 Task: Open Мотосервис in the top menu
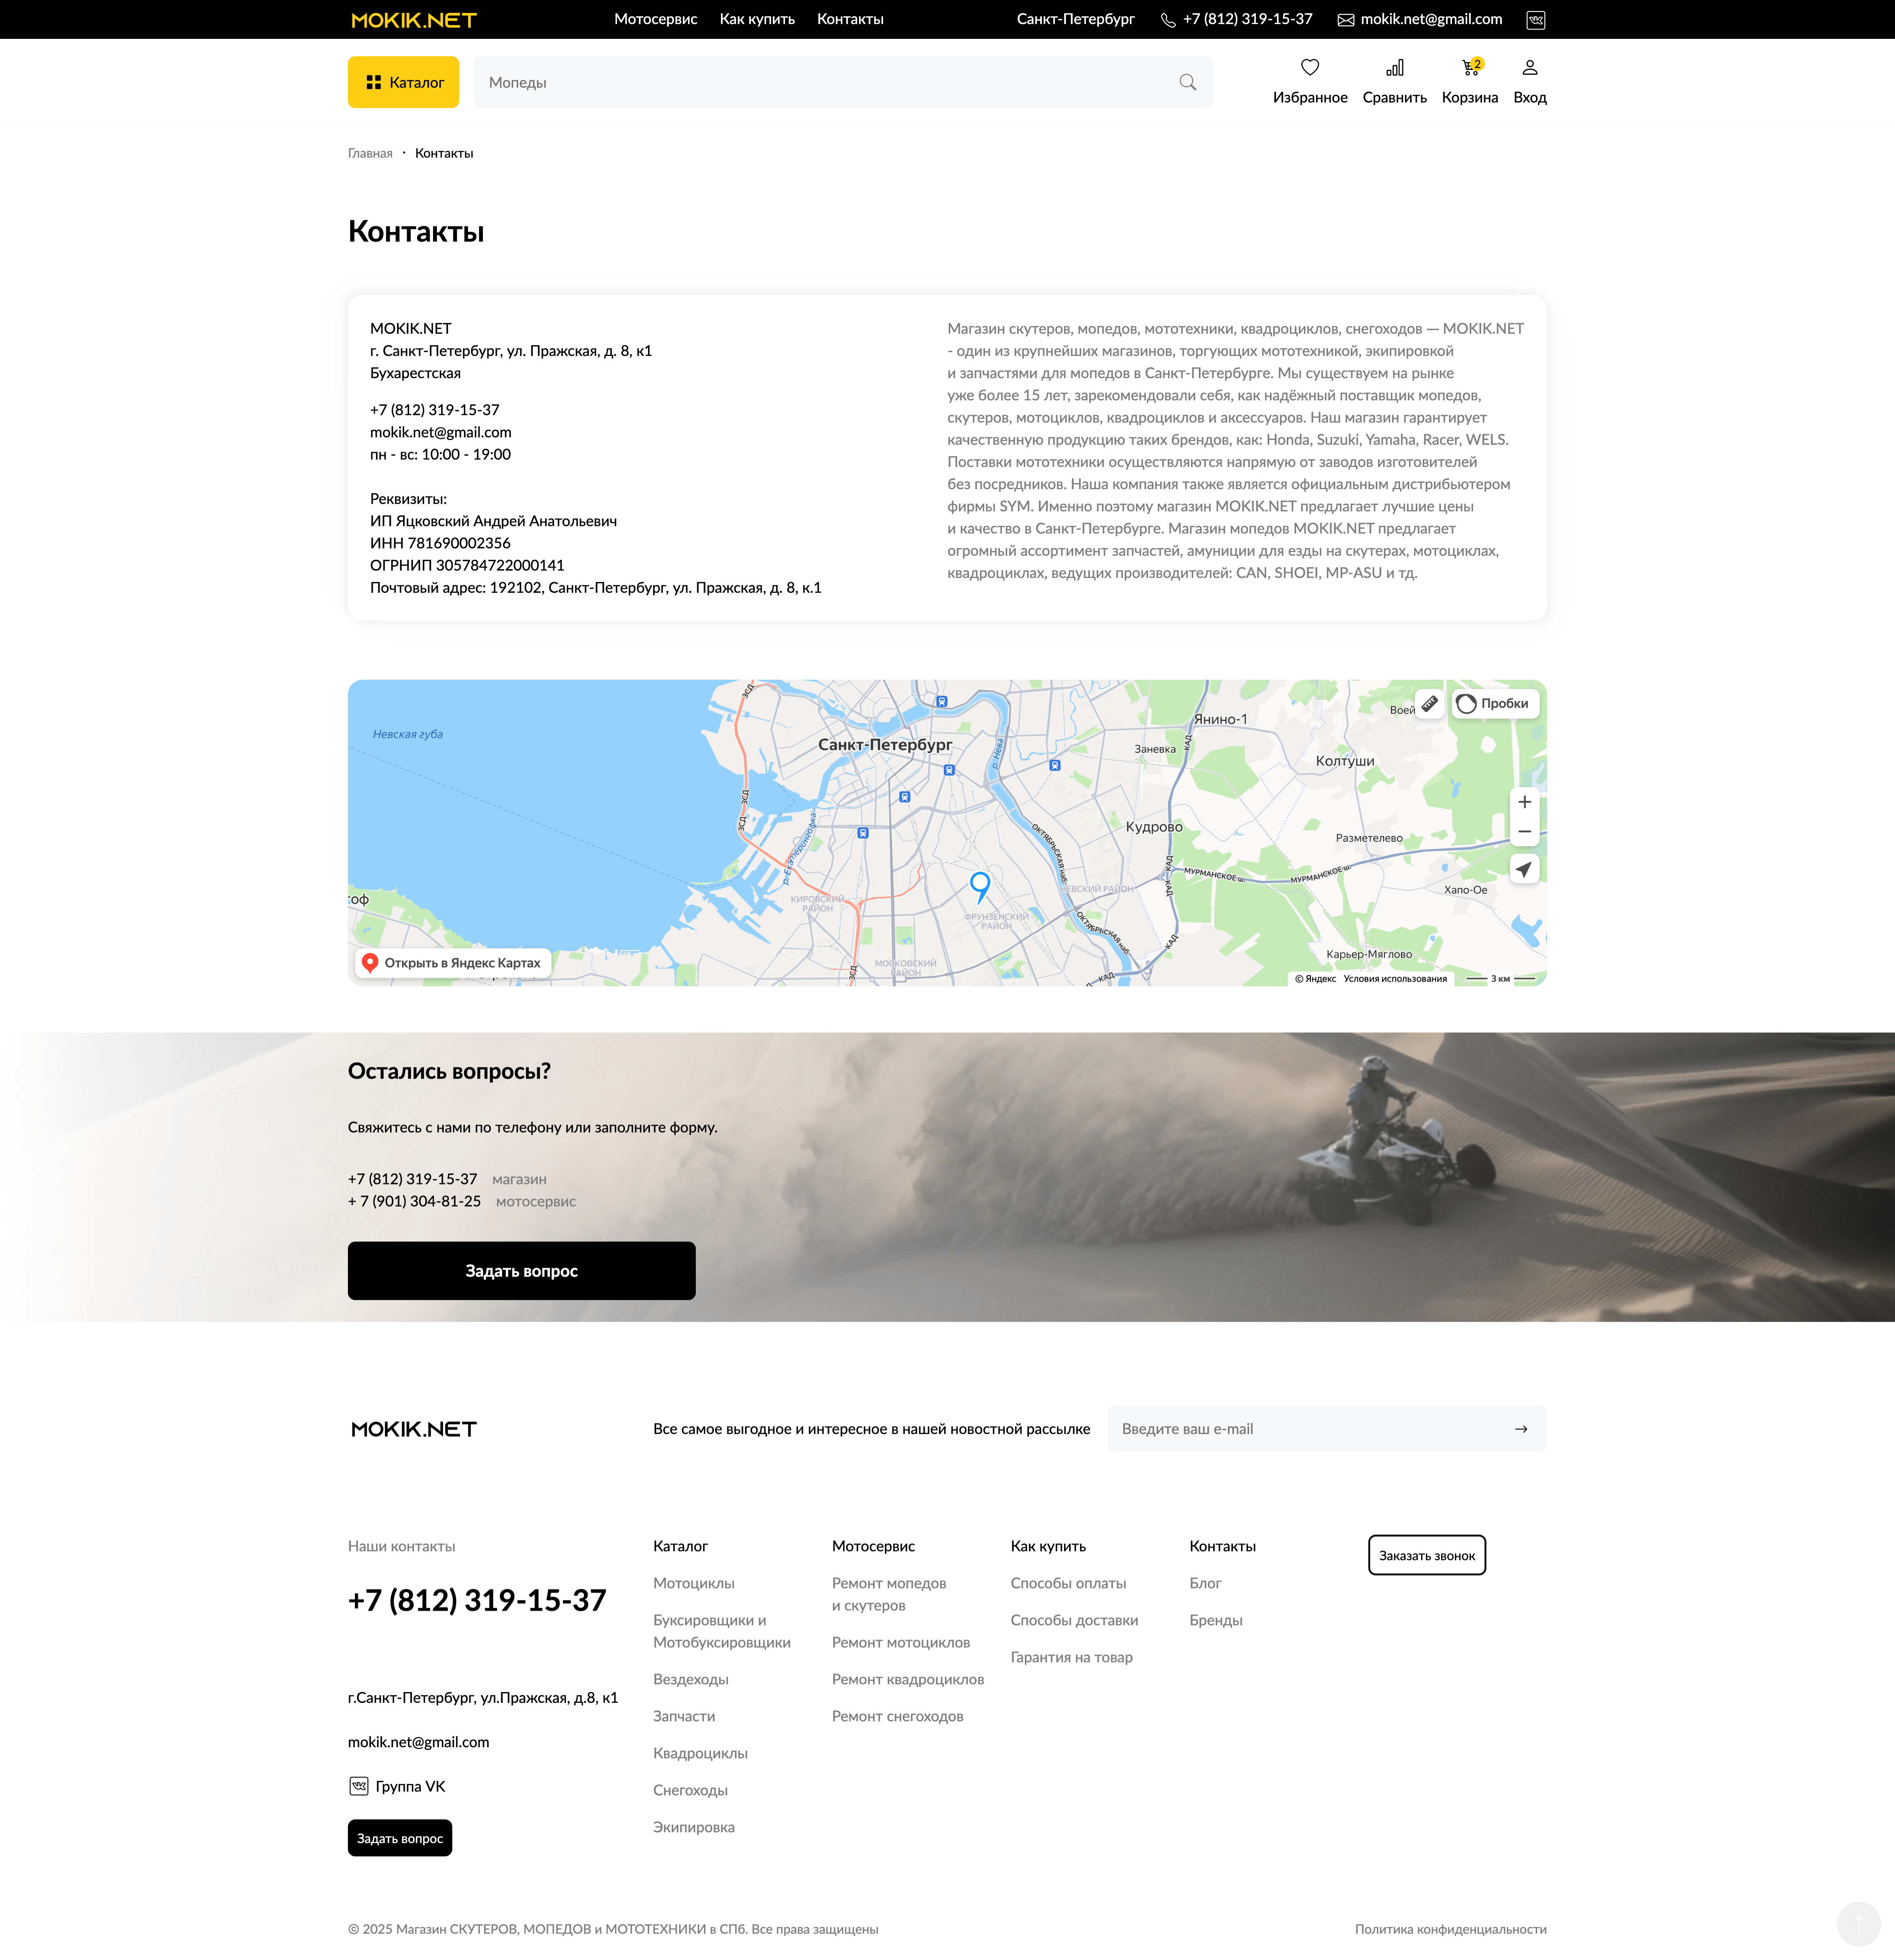[x=656, y=19]
